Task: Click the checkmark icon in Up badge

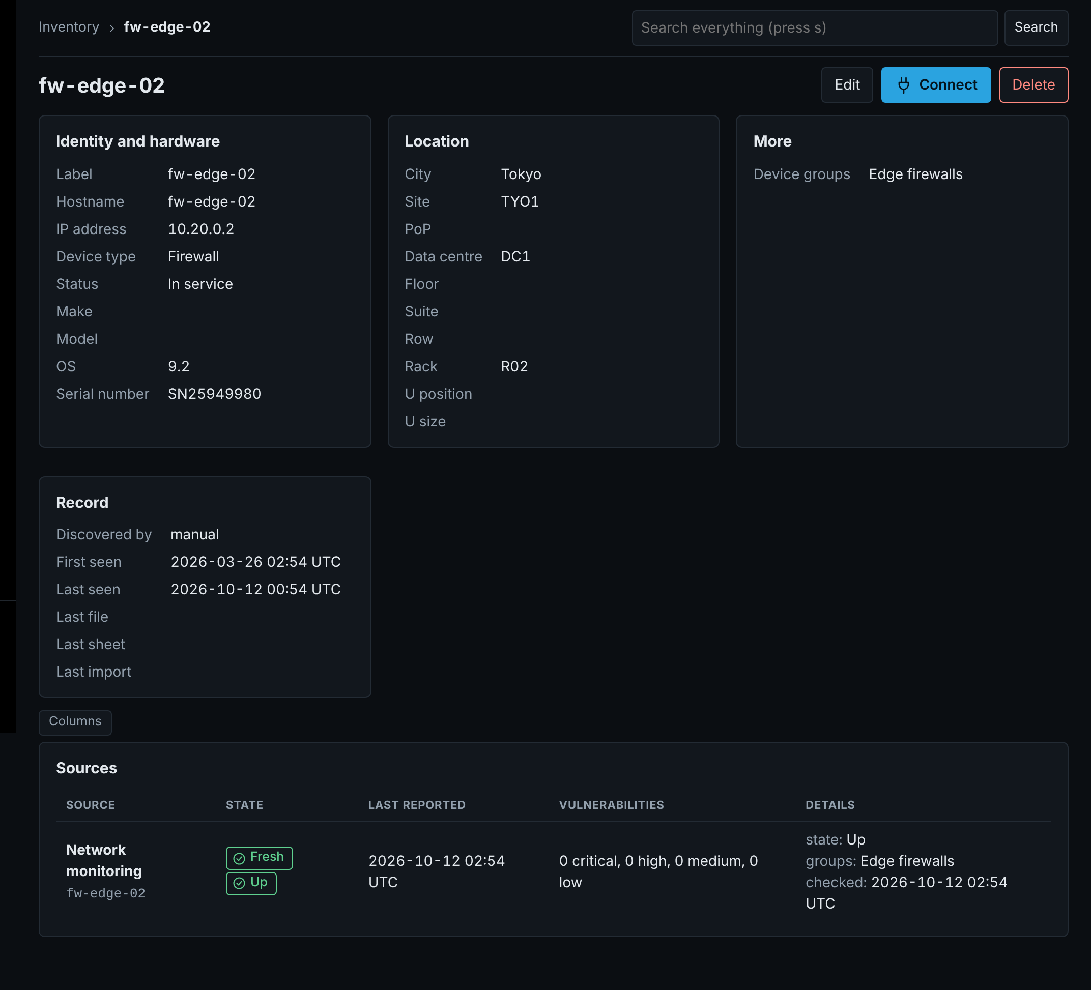Action: click(x=239, y=884)
